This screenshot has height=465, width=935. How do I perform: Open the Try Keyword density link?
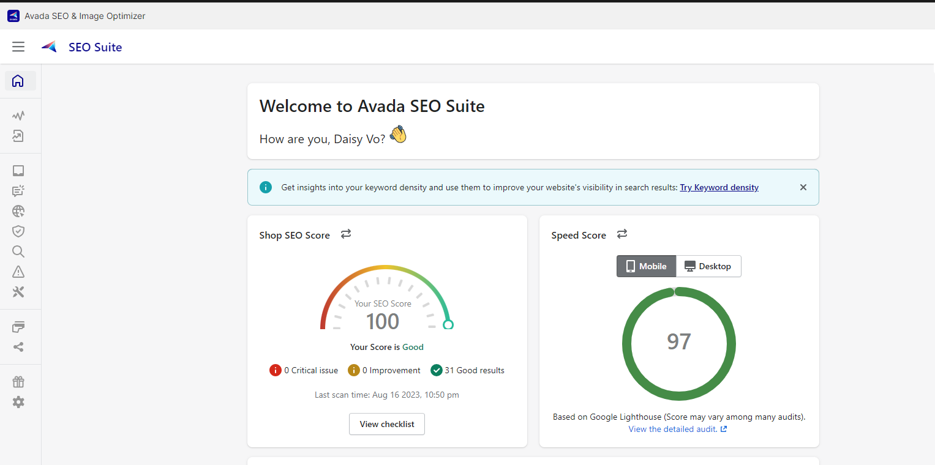pyautogui.click(x=719, y=187)
